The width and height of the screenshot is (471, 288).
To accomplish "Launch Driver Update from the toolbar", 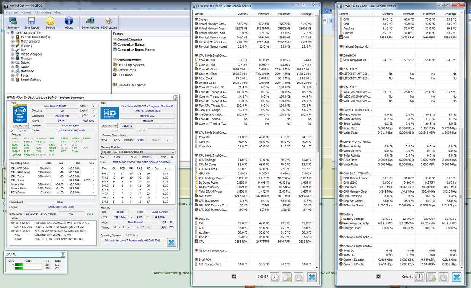I will 90,23.
